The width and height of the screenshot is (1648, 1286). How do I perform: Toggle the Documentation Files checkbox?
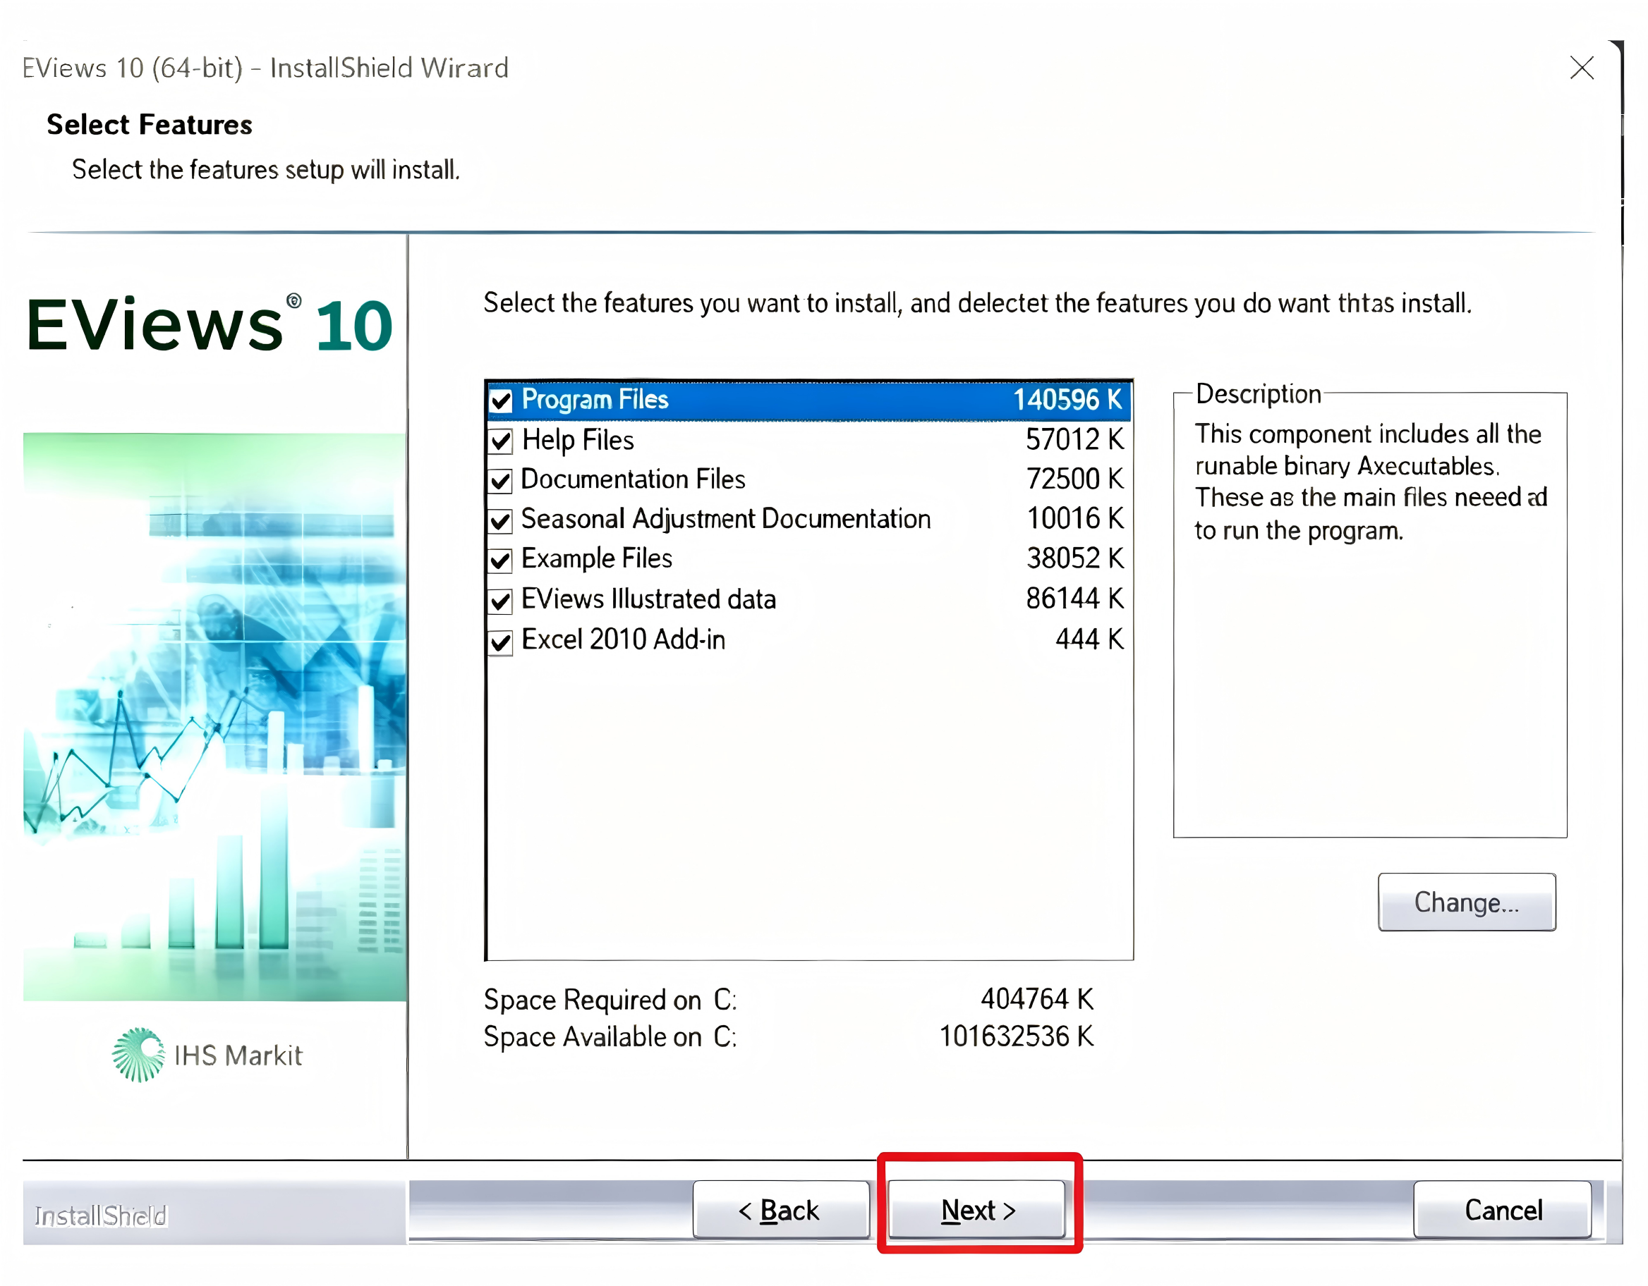(x=501, y=480)
